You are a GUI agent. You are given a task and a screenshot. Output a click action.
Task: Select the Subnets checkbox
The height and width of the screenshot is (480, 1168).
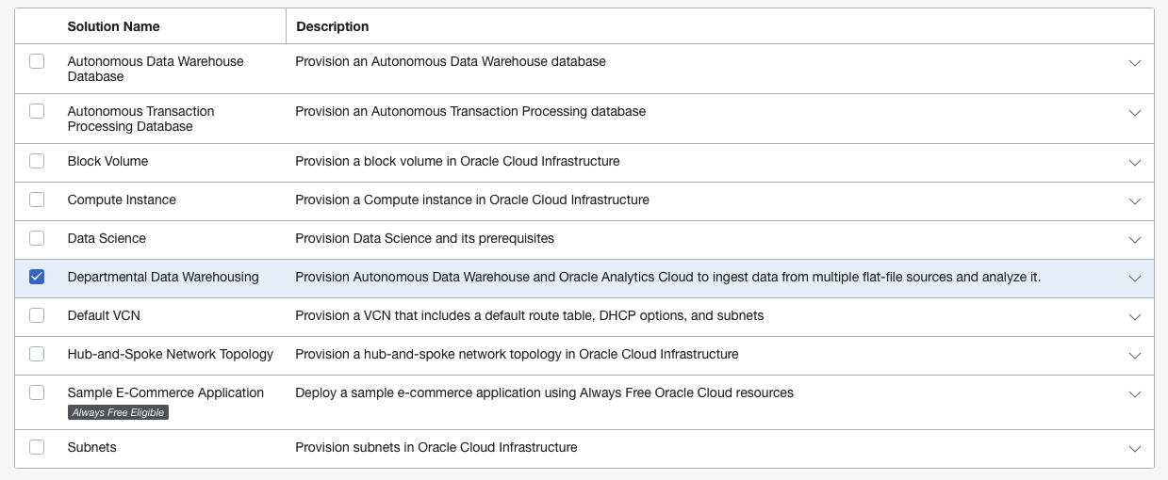point(37,447)
